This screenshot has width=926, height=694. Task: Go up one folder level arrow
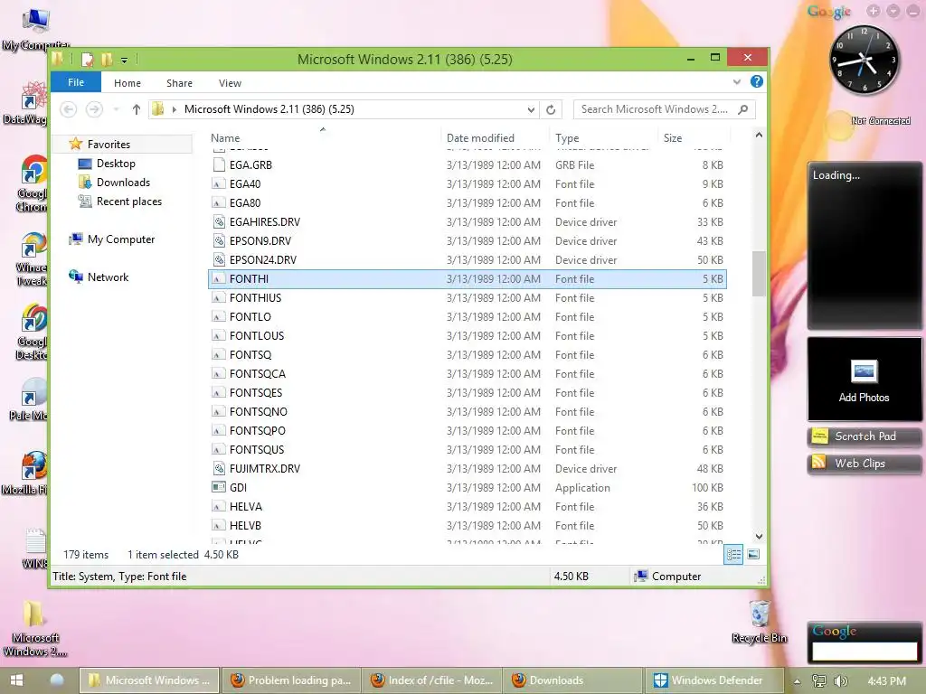(137, 109)
